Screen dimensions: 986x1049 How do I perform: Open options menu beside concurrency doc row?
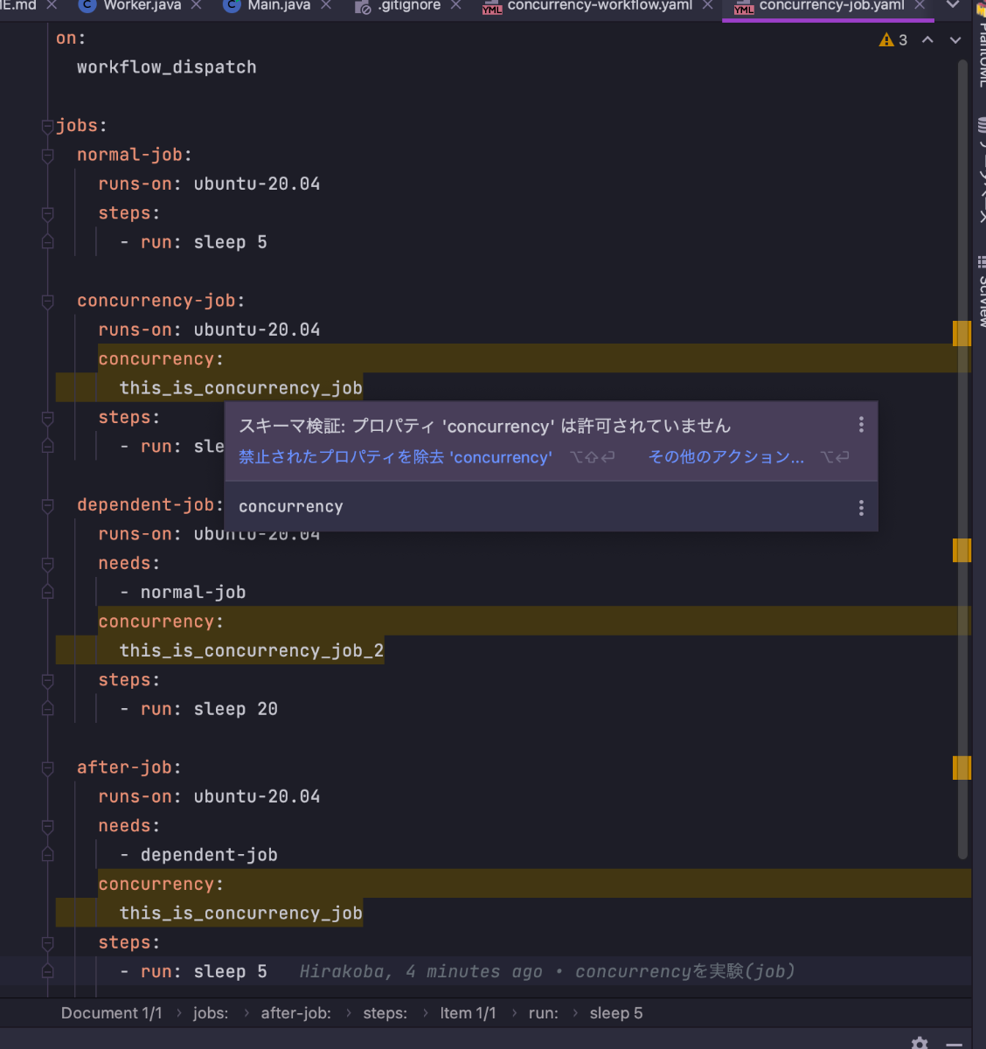coord(861,508)
